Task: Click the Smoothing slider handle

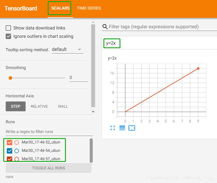Action: point(10,78)
